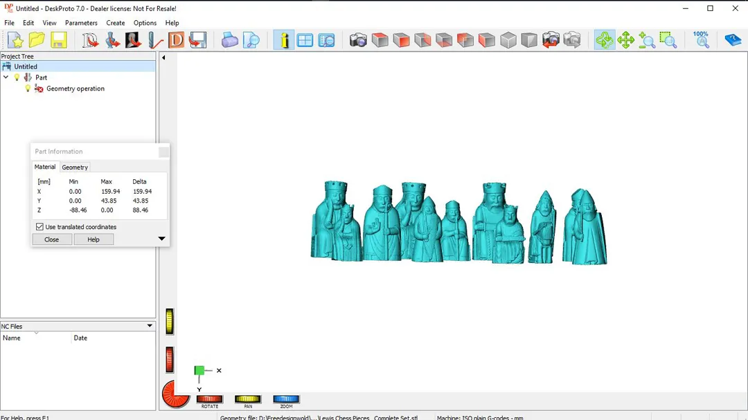Click the Help button in Part Information

[93, 239]
